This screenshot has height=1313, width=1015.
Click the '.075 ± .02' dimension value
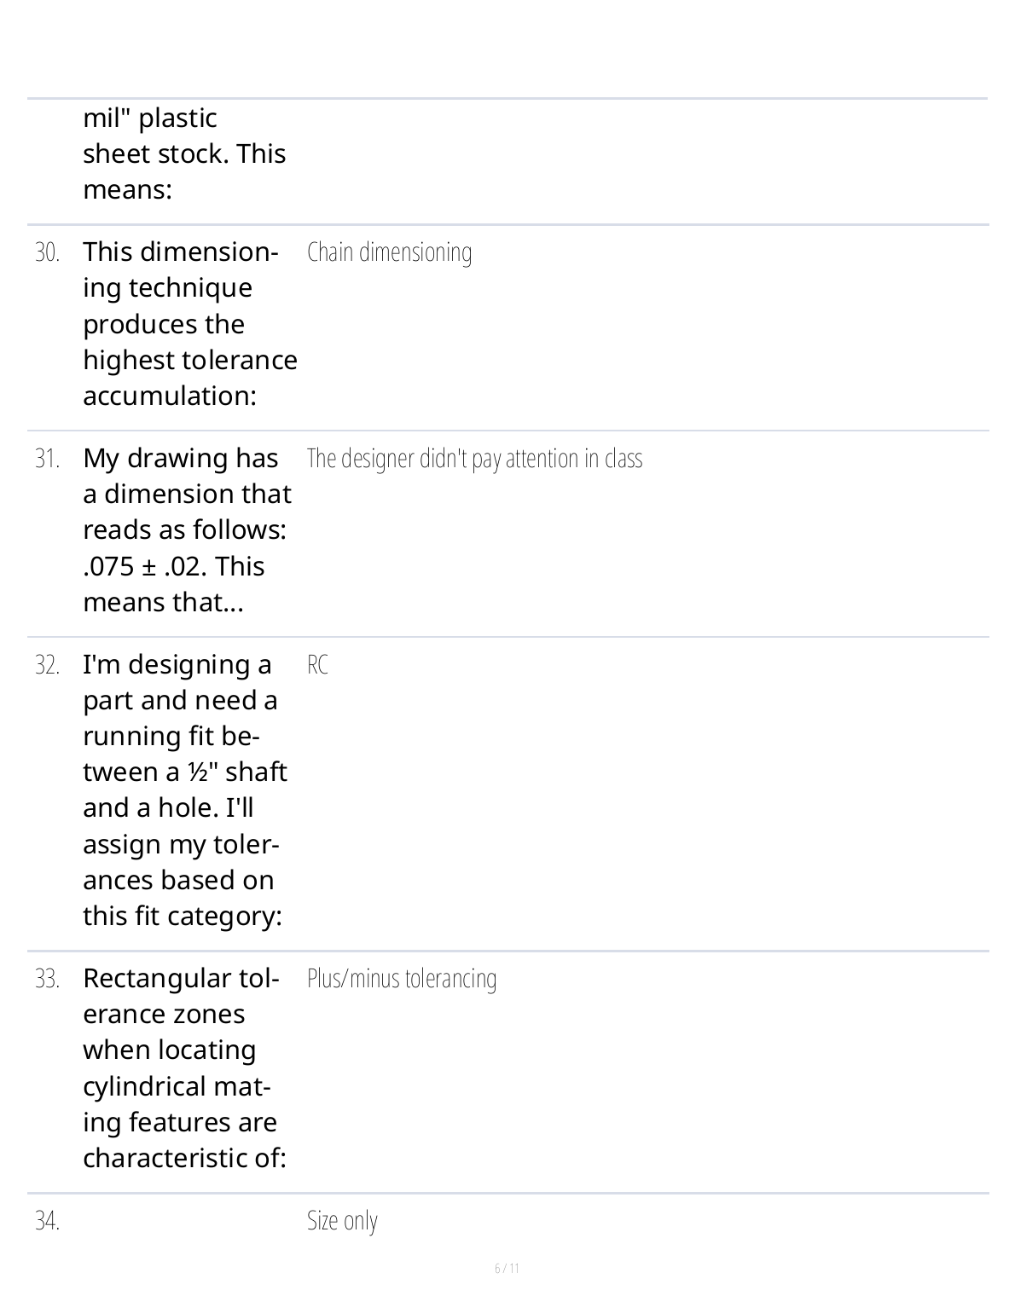pyautogui.click(x=141, y=567)
